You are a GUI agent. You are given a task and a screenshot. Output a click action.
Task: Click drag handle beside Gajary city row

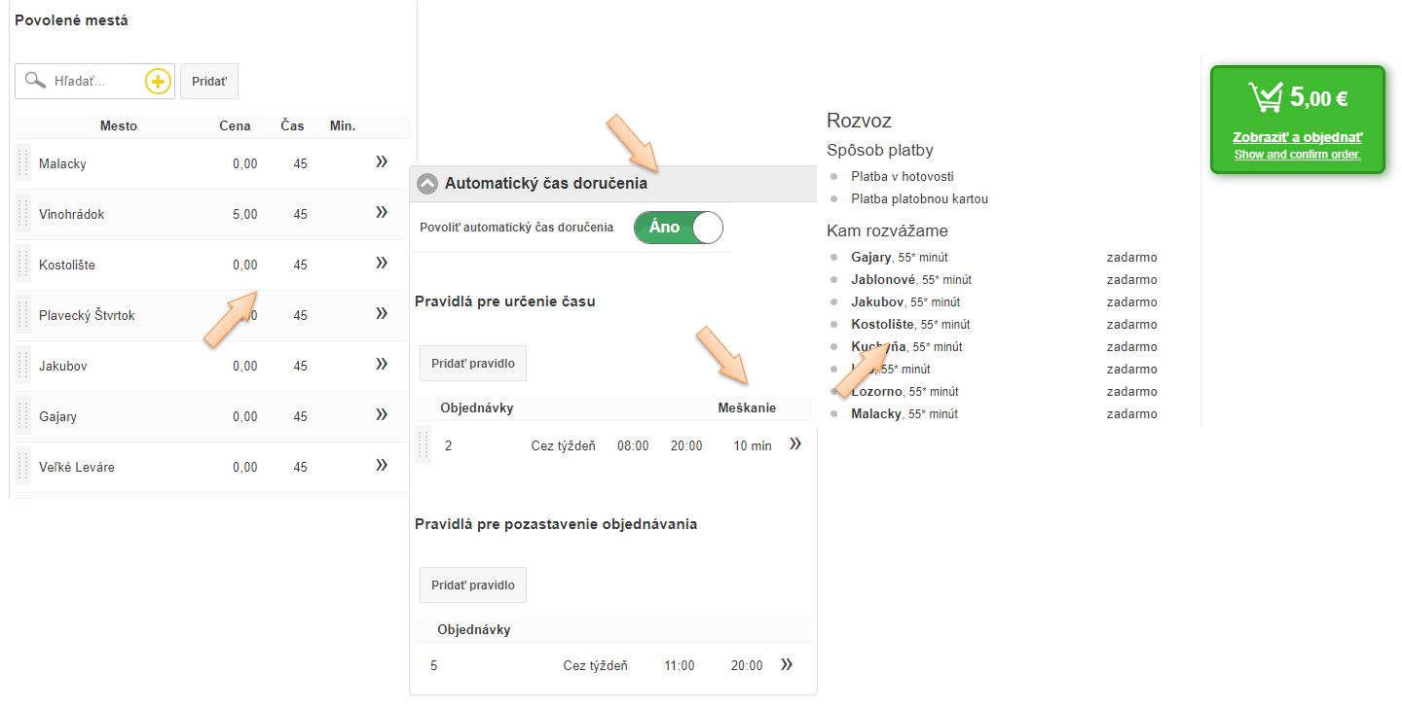(x=23, y=416)
